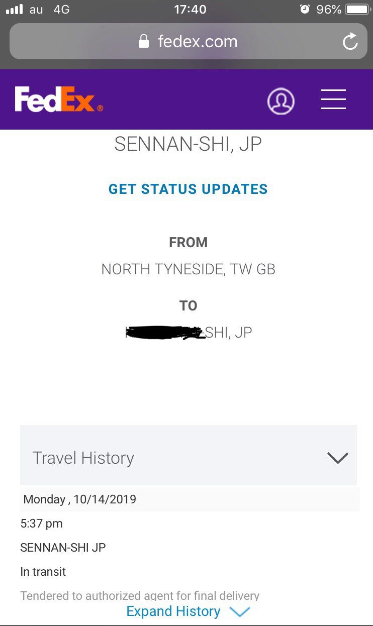This screenshot has height=626, width=373.
Task: Select NORTH TYNESIDE, TW GB origin text
Action: [x=189, y=269]
